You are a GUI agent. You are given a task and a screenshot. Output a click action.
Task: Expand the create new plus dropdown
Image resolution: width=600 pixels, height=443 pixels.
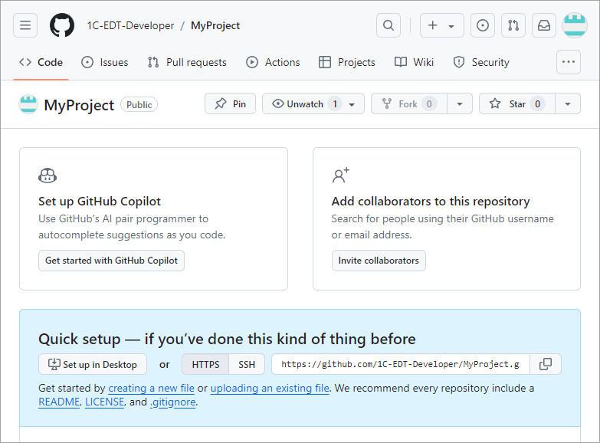442,25
